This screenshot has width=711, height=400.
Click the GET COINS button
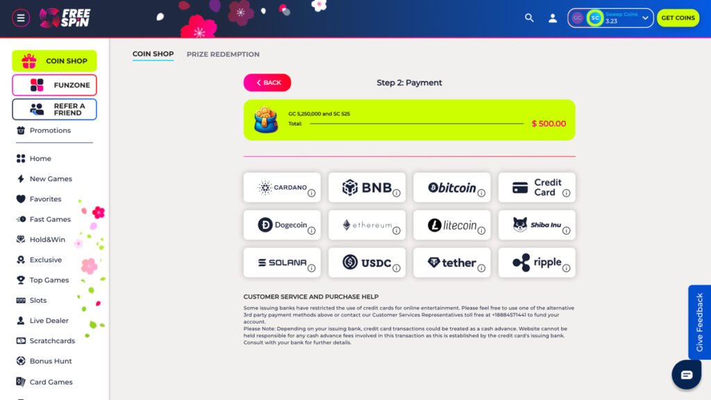pos(678,18)
